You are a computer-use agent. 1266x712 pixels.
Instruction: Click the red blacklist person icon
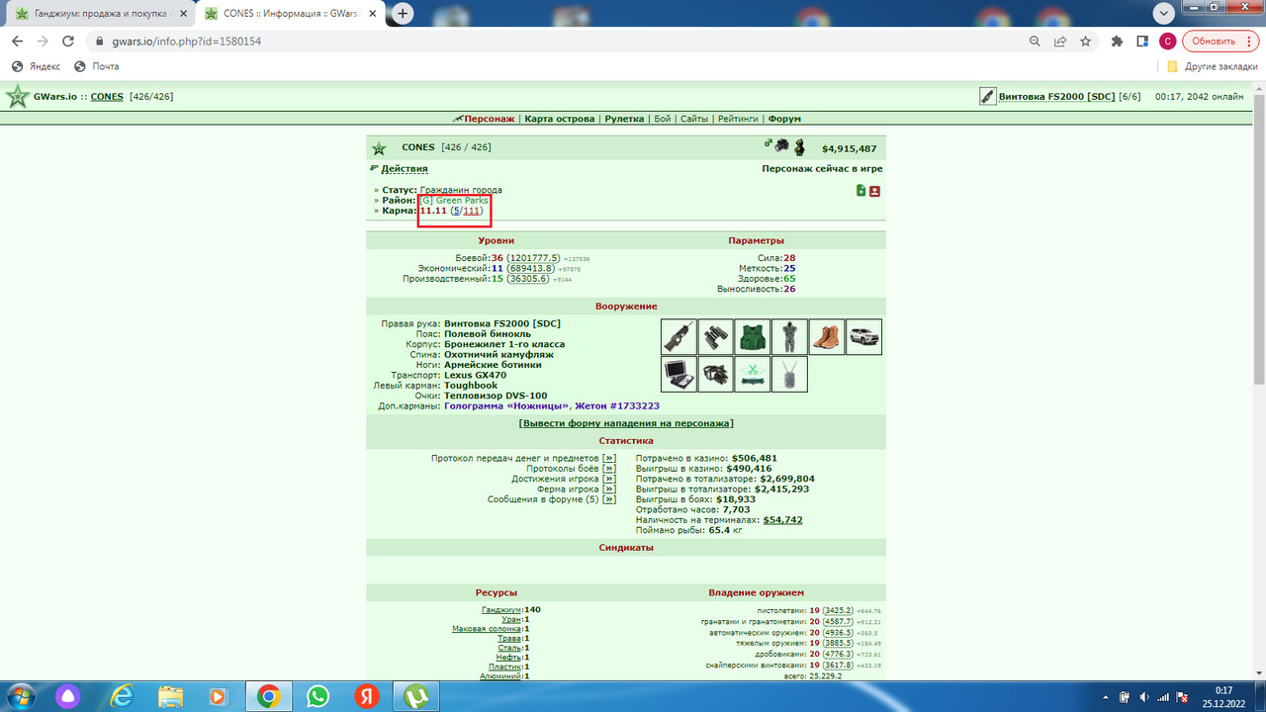pos(875,191)
